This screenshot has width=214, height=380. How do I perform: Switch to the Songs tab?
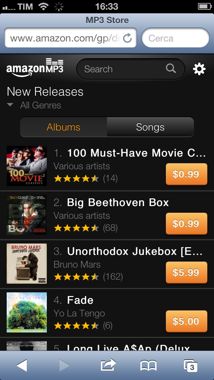tap(150, 127)
